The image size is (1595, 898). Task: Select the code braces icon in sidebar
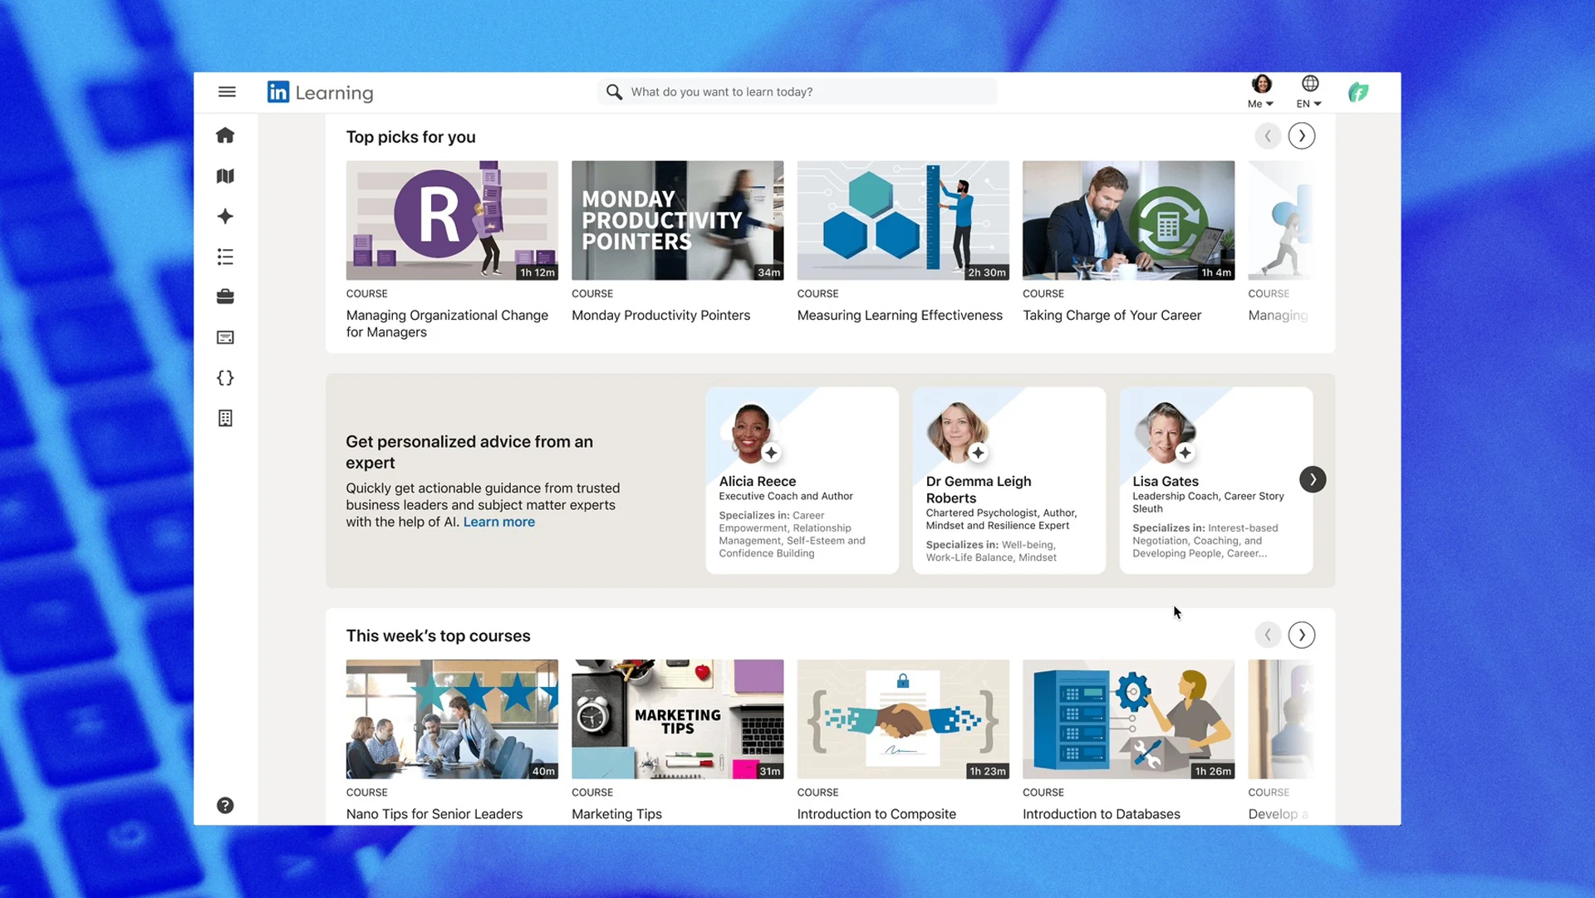[x=225, y=378]
